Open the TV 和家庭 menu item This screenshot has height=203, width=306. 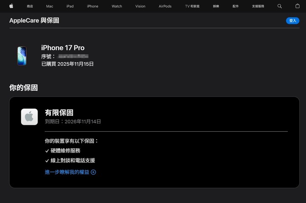192,6
